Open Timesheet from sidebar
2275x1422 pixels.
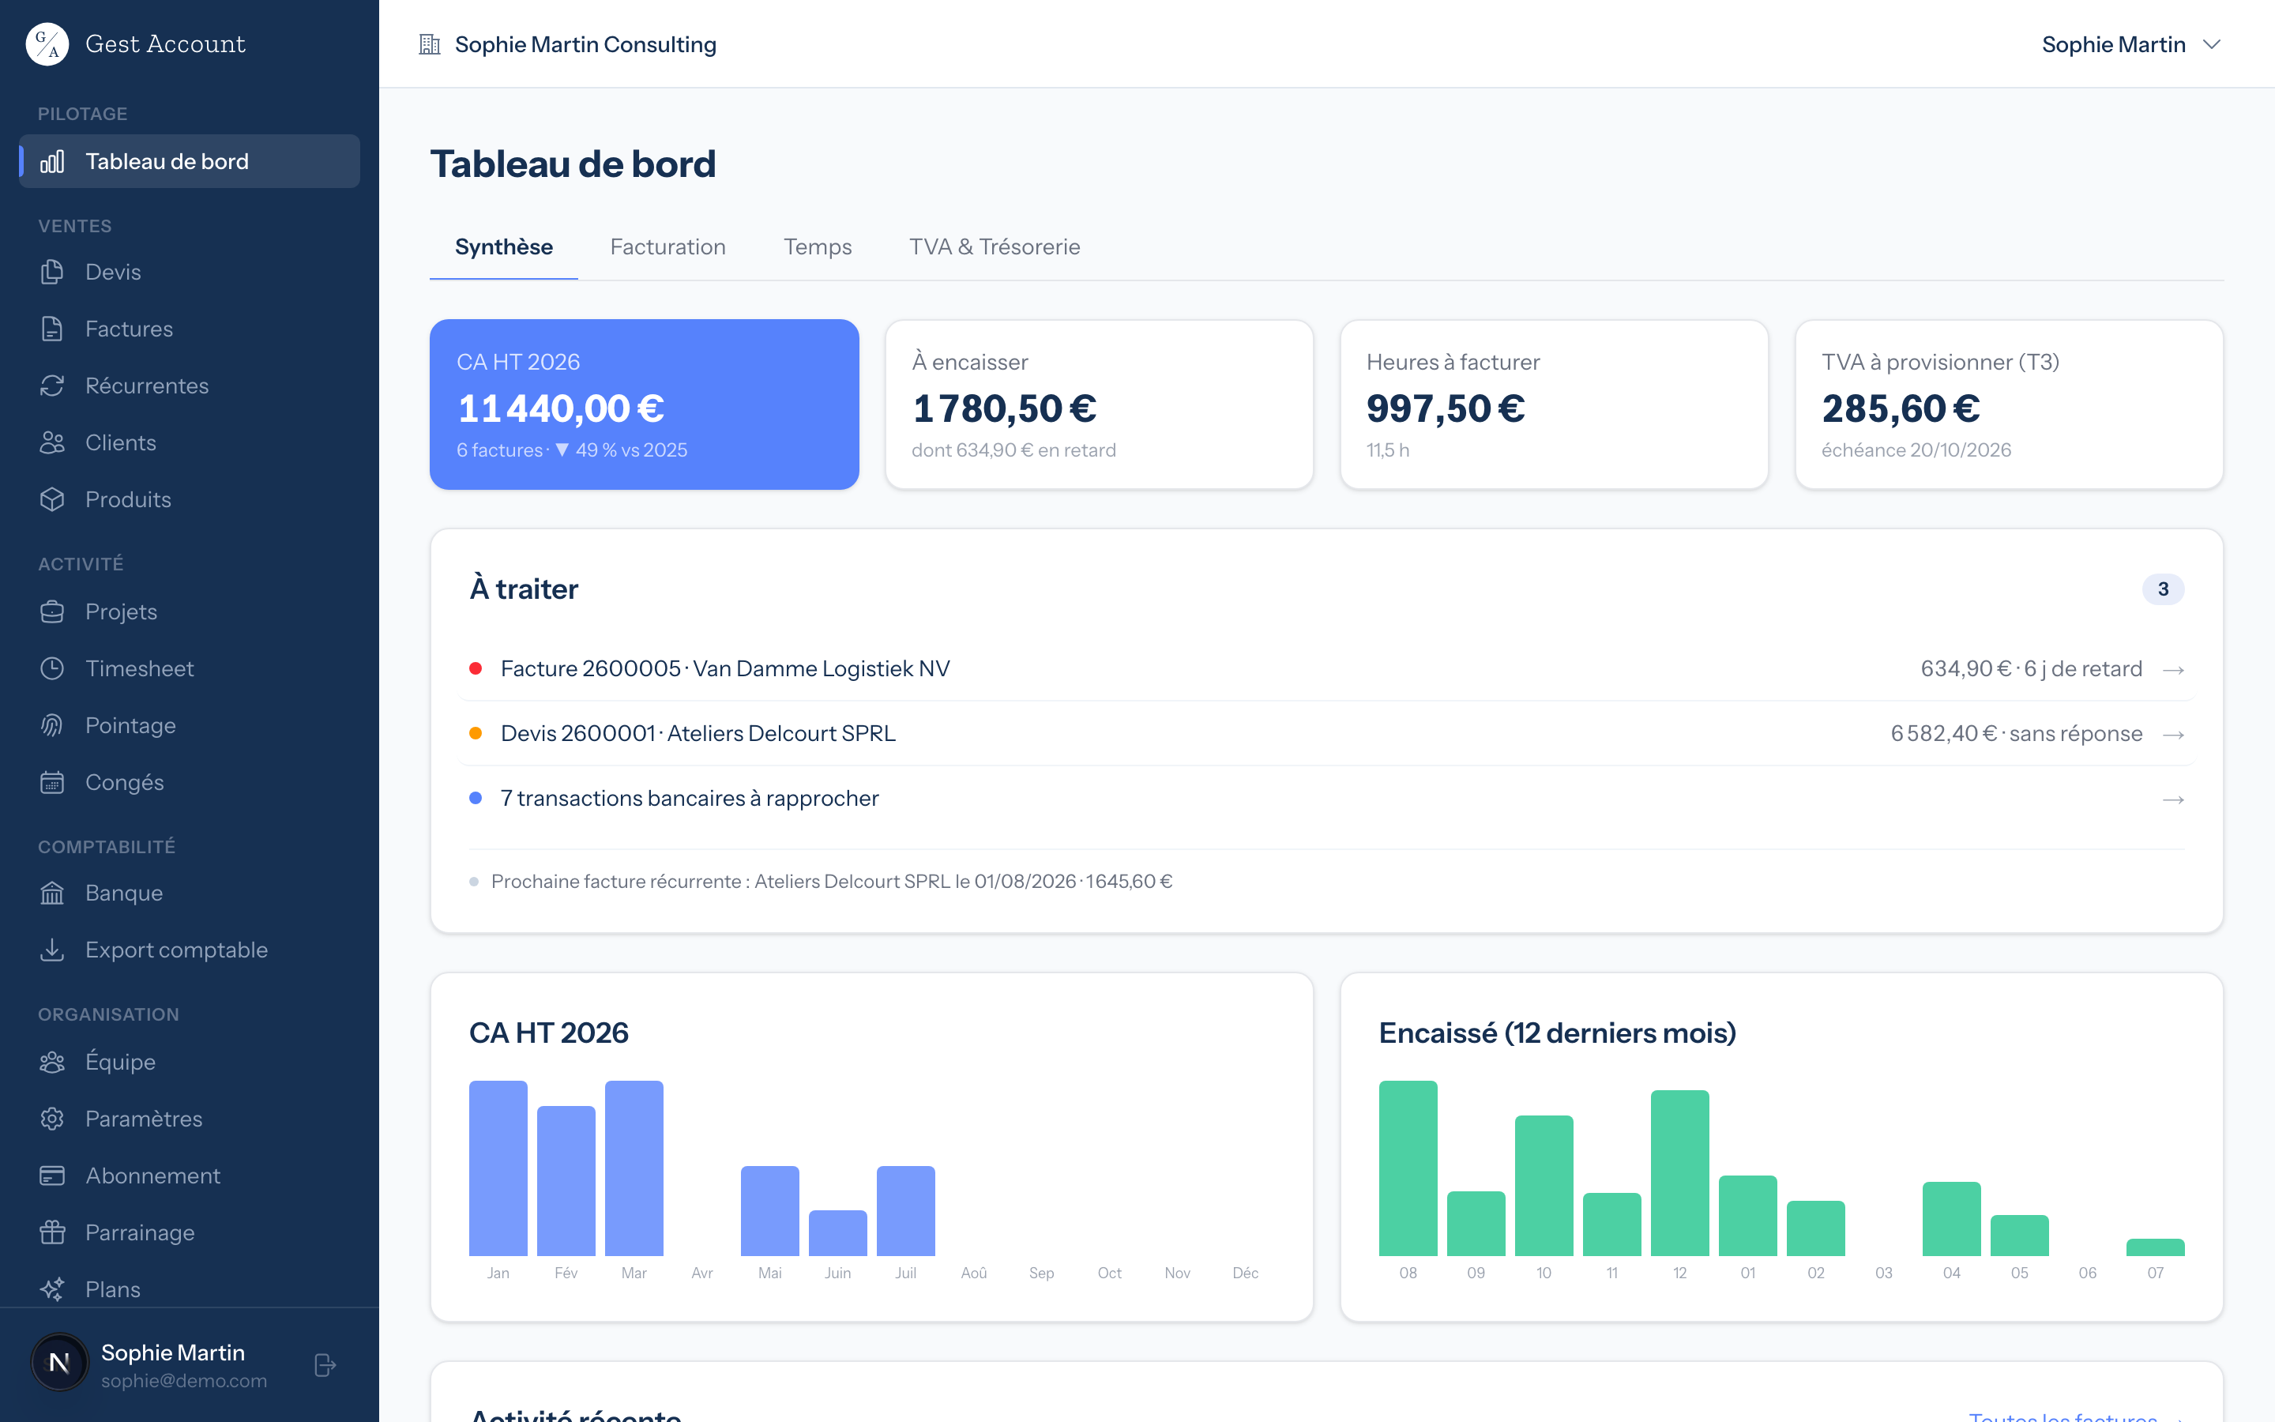pyautogui.click(x=189, y=668)
